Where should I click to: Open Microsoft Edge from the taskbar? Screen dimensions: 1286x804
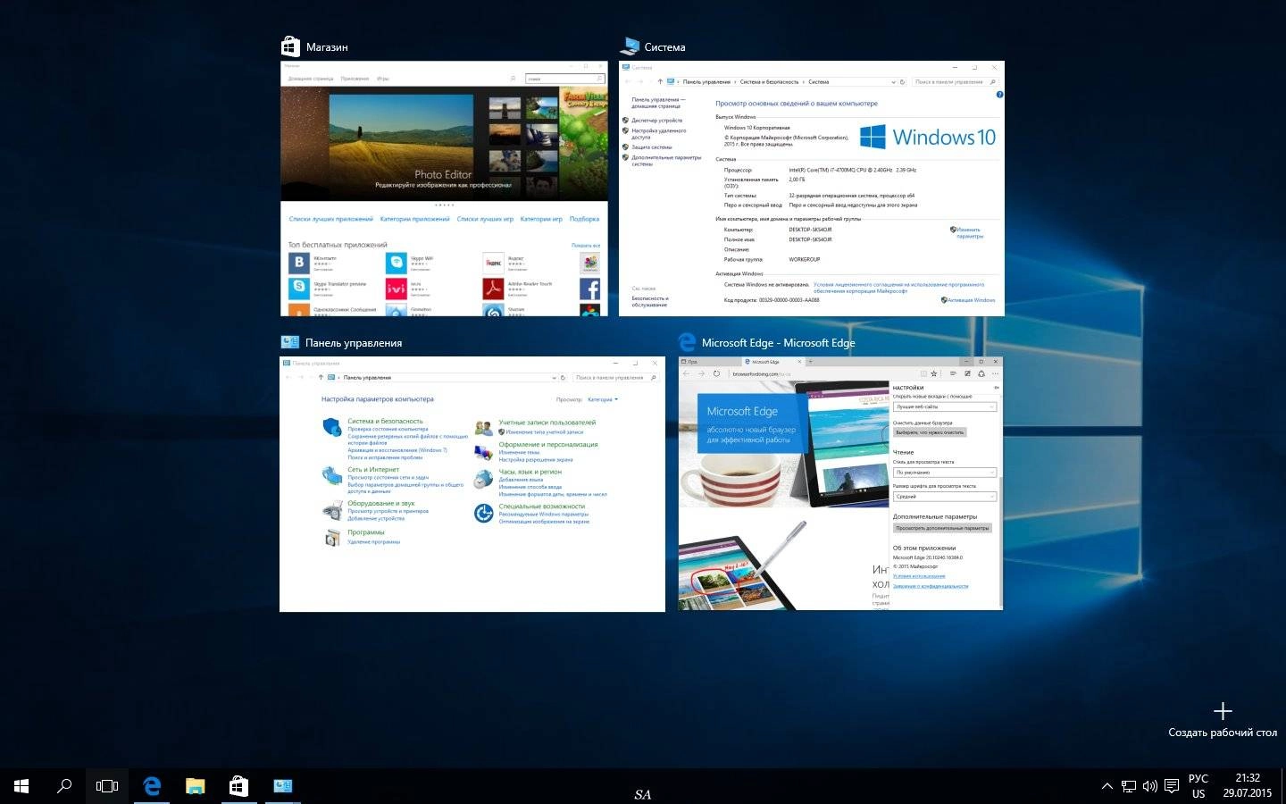point(152,786)
